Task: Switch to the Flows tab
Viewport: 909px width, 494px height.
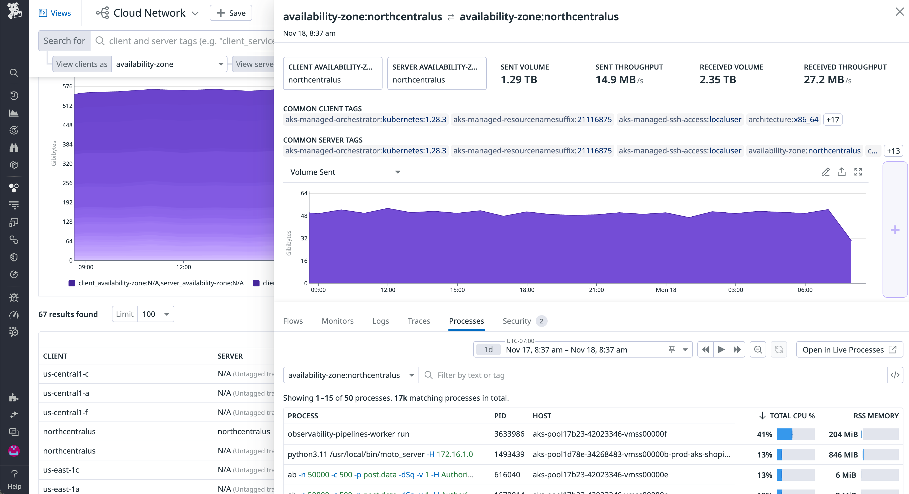Action: coord(293,321)
